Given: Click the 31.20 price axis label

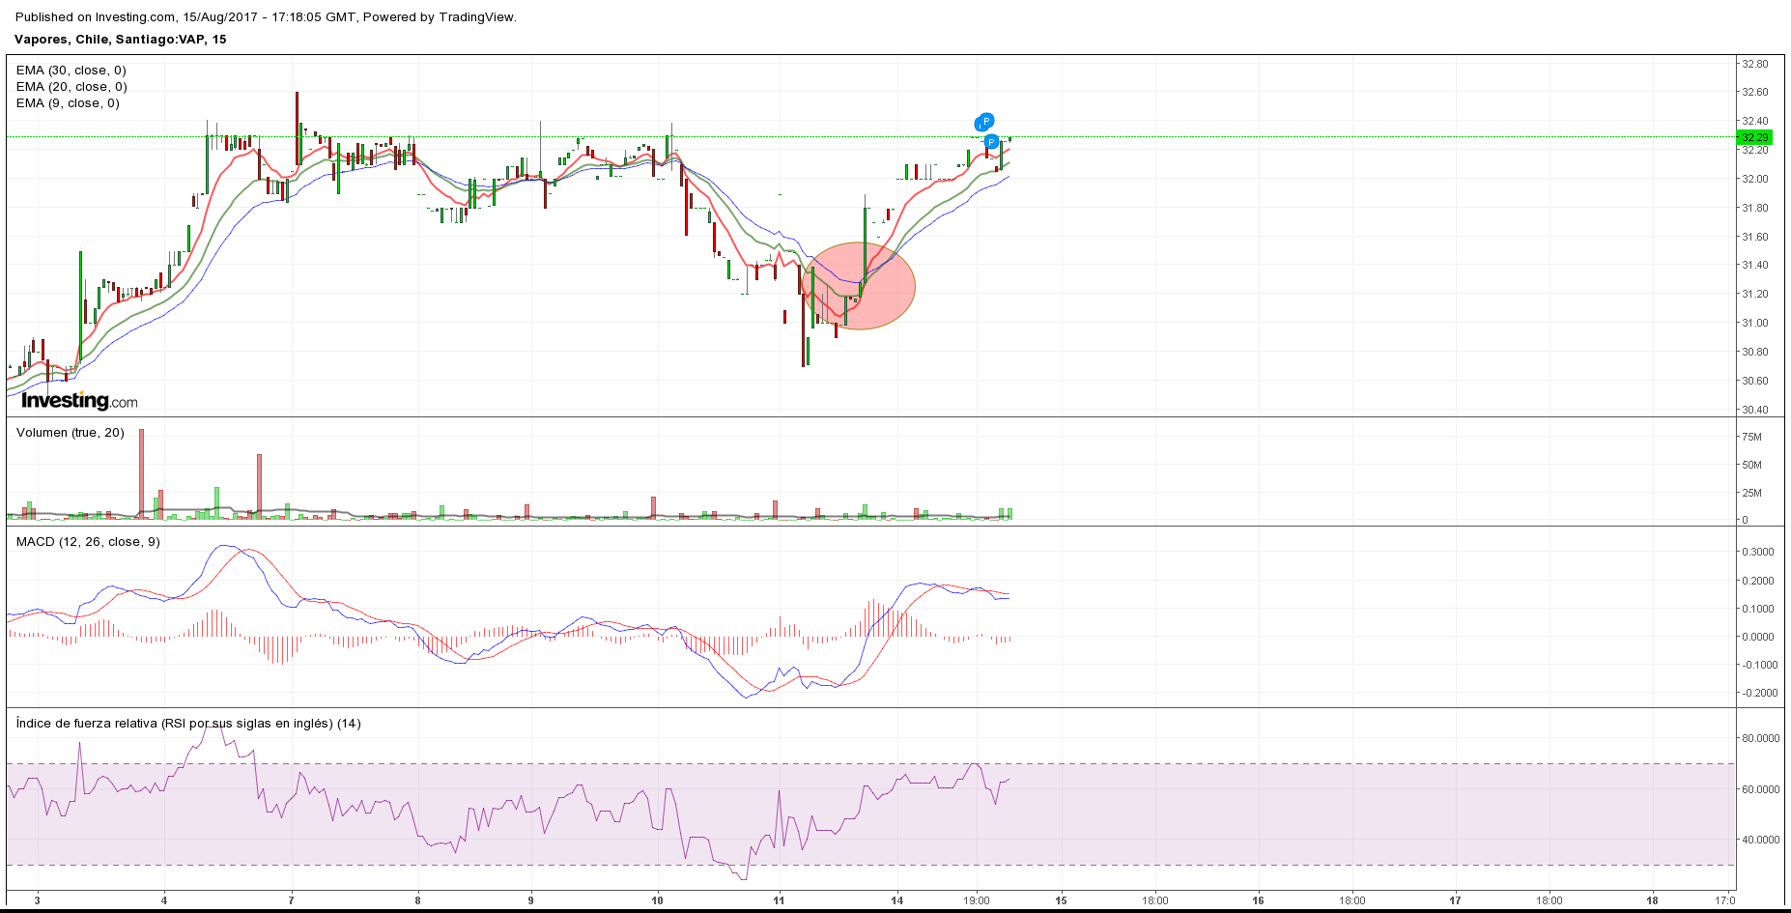Looking at the screenshot, I should (1755, 294).
